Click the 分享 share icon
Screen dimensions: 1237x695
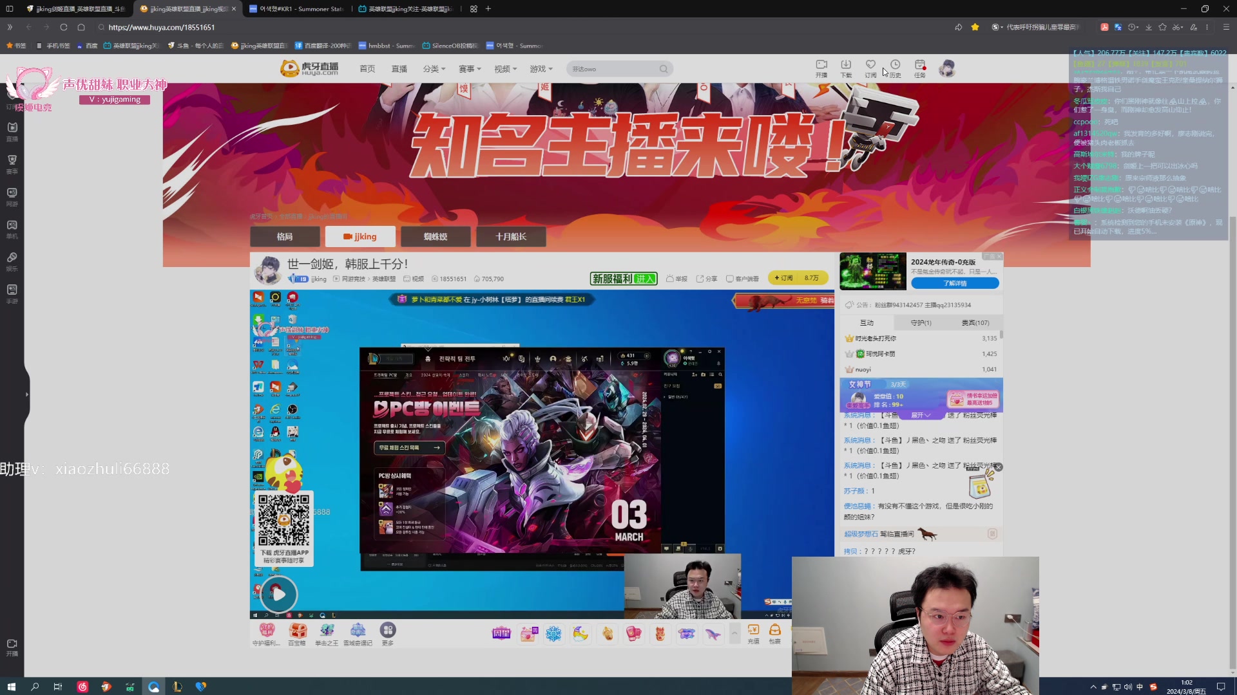pos(707,279)
